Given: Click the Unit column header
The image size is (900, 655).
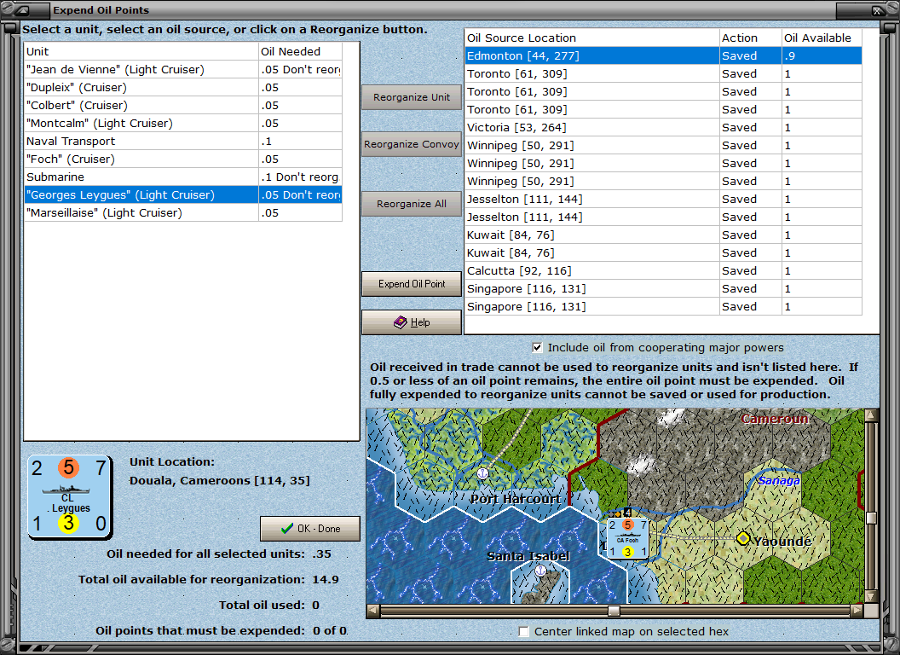Looking at the screenshot, I should point(141,51).
